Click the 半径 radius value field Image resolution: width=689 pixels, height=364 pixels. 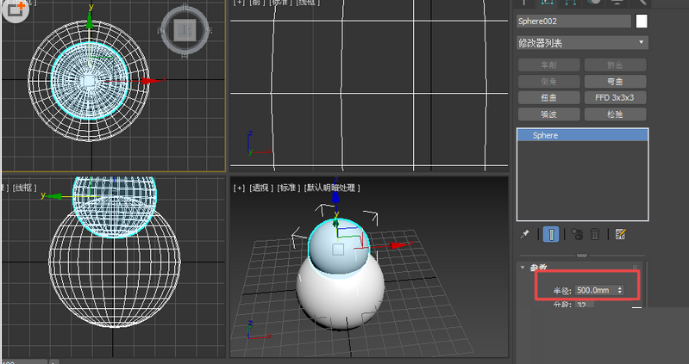tap(595, 291)
